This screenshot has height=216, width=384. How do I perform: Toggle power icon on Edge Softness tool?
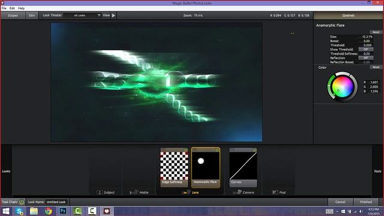coord(185,150)
